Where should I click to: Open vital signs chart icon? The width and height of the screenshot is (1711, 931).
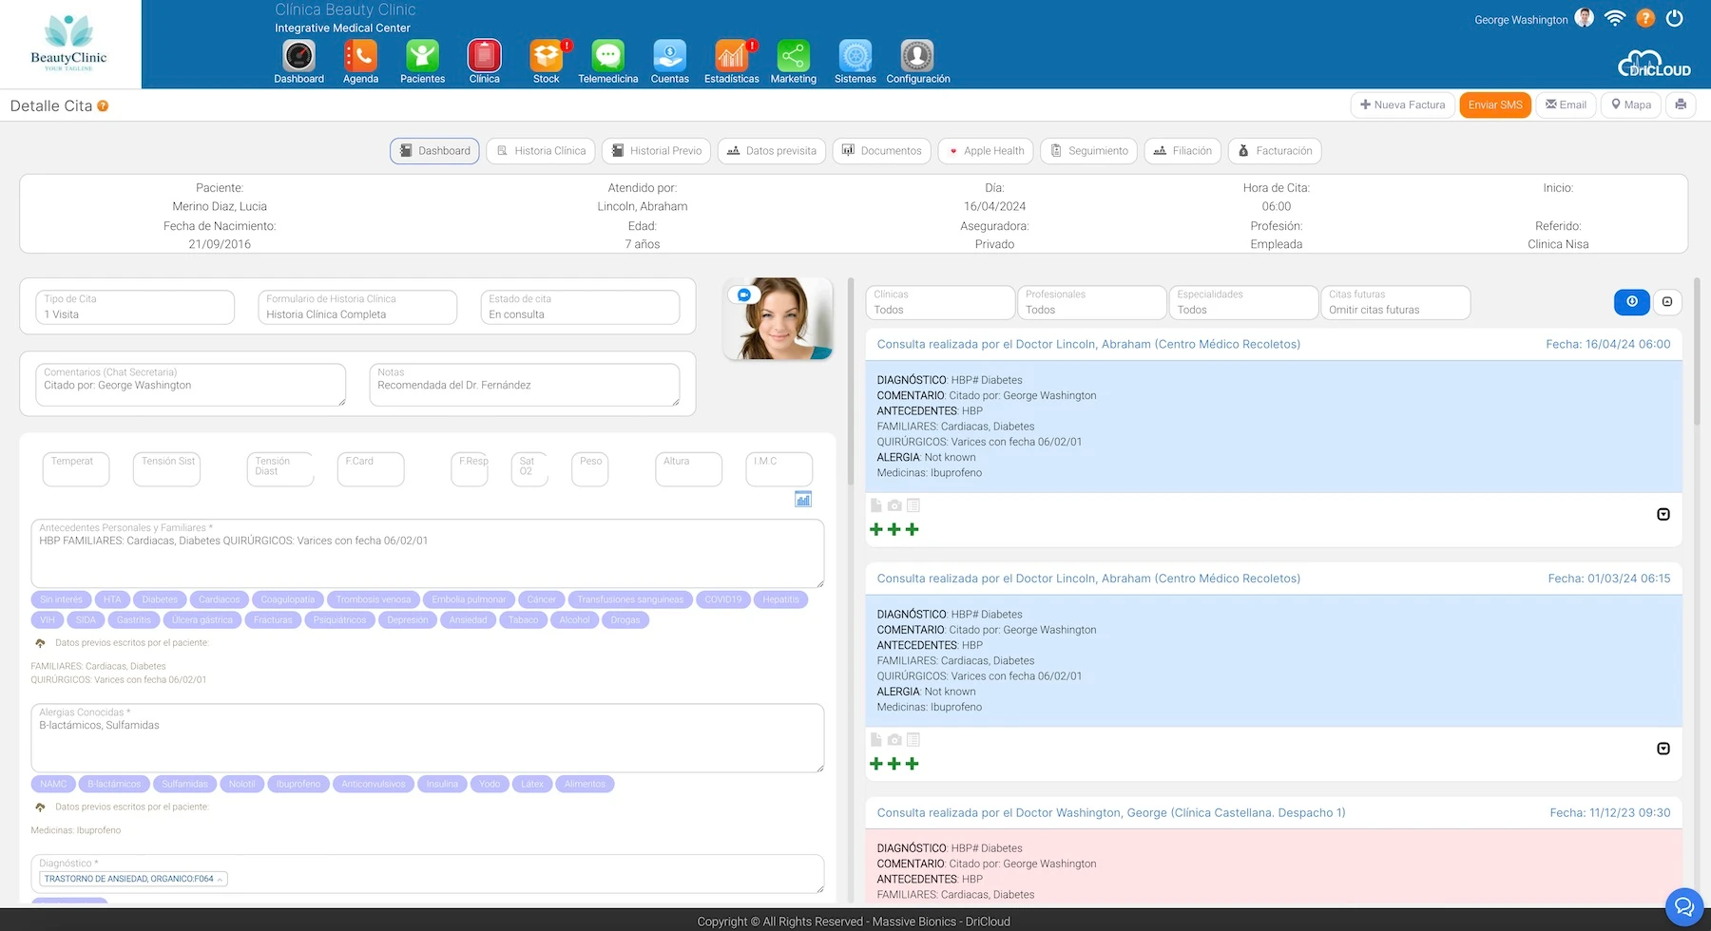[803, 500]
